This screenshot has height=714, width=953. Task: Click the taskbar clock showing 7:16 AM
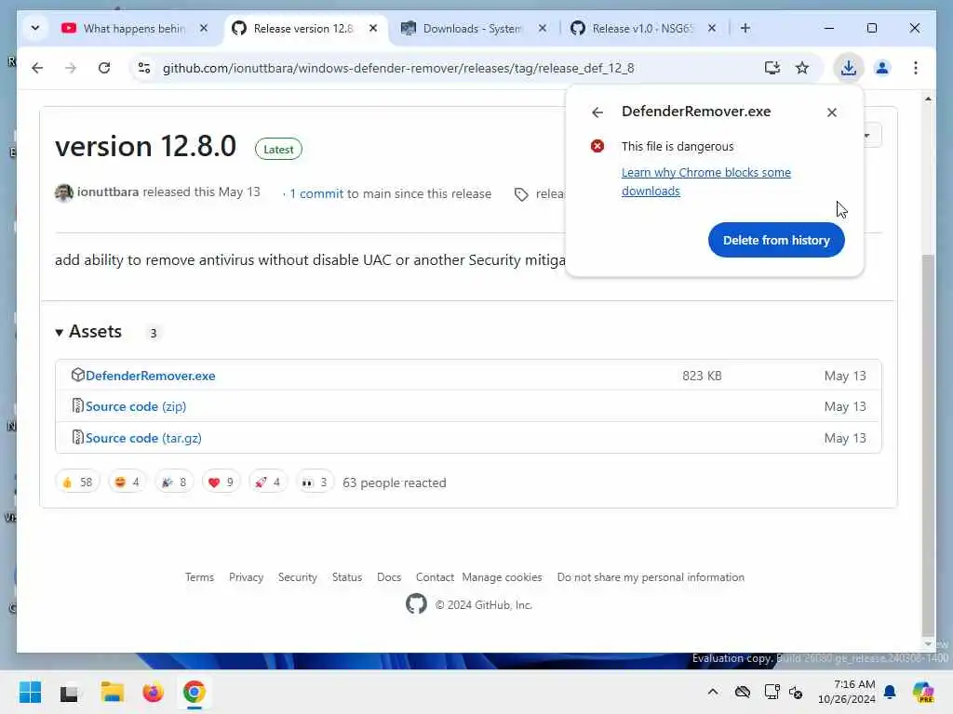pos(847,692)
